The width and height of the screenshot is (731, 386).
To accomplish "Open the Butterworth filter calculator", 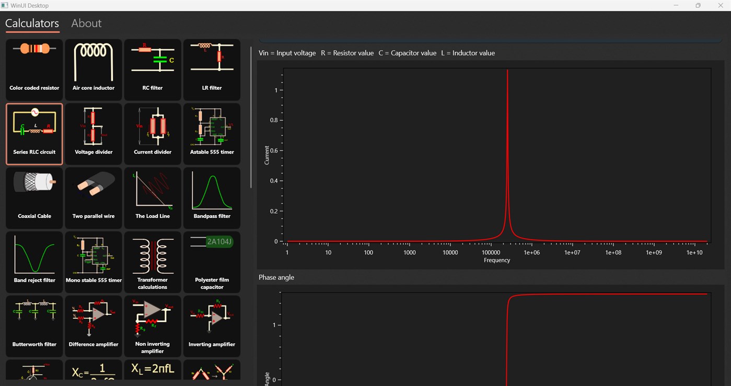I will [x=34, y=326].
